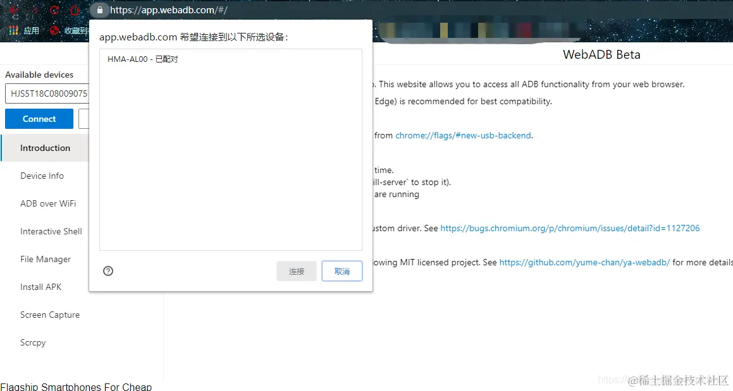This screenshot has height=391, width=733.
Task: Open the HJS5T18C08009075 device dropdown
Action: pyautogui.click(x=47, y=93)
